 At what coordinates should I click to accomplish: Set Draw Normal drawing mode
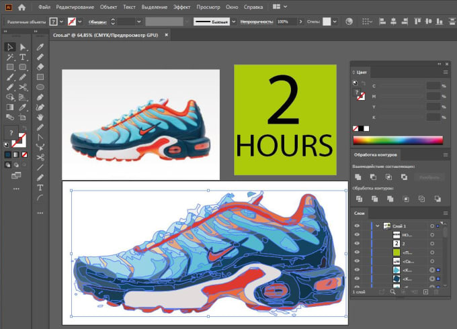[x=8, y=165]
